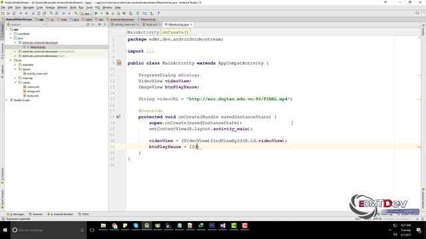Expand the Gradle Scripts node

pyautogui.click(x=7, y=100)
